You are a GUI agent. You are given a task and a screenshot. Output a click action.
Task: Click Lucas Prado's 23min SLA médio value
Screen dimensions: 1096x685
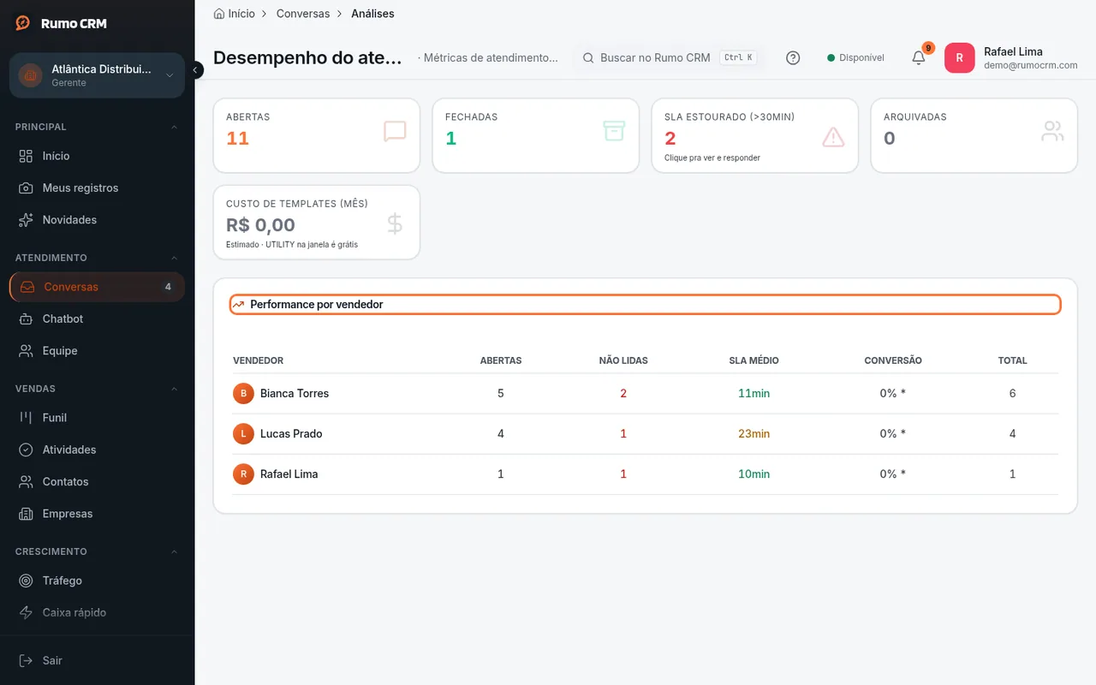(x=753, y=434)
